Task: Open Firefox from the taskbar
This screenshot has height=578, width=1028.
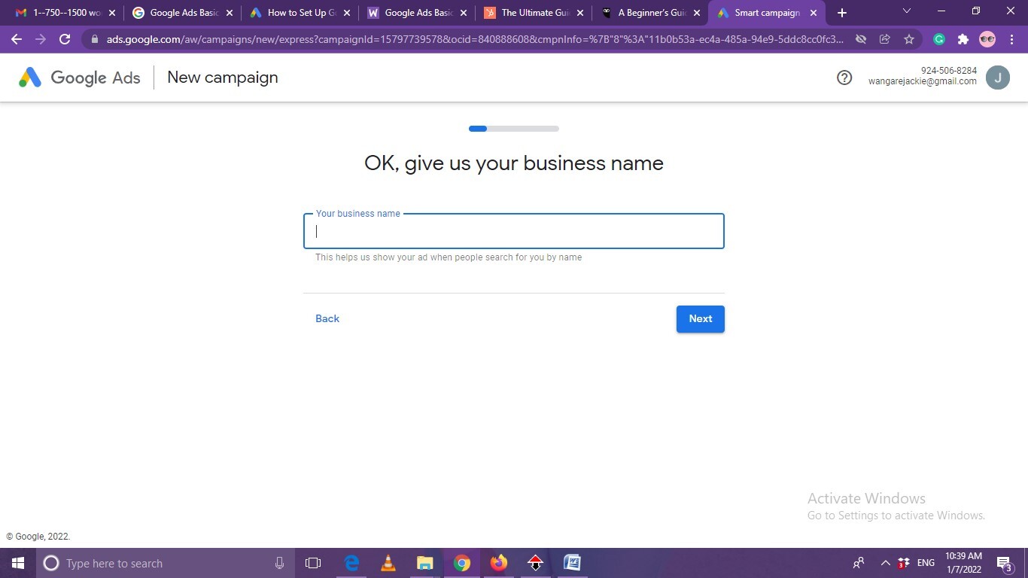Action: pos(499,563)
